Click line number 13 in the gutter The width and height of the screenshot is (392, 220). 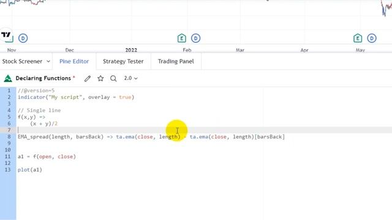[8, 170]
